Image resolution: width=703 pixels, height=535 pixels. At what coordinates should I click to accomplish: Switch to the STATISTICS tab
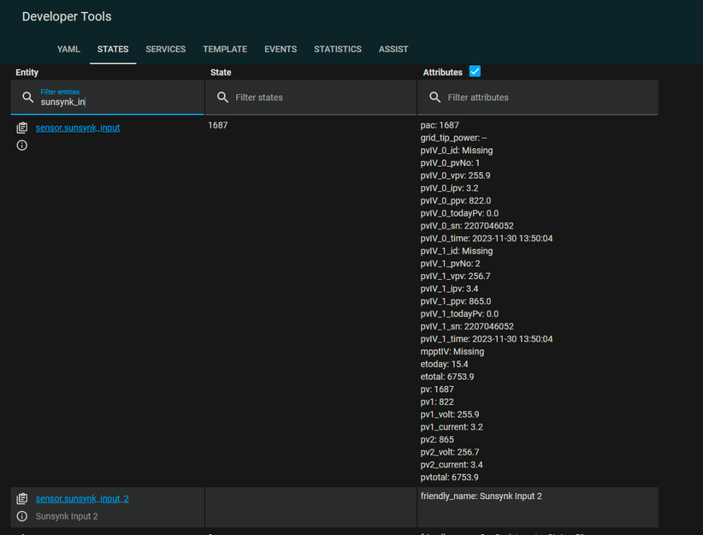point(337,49)
